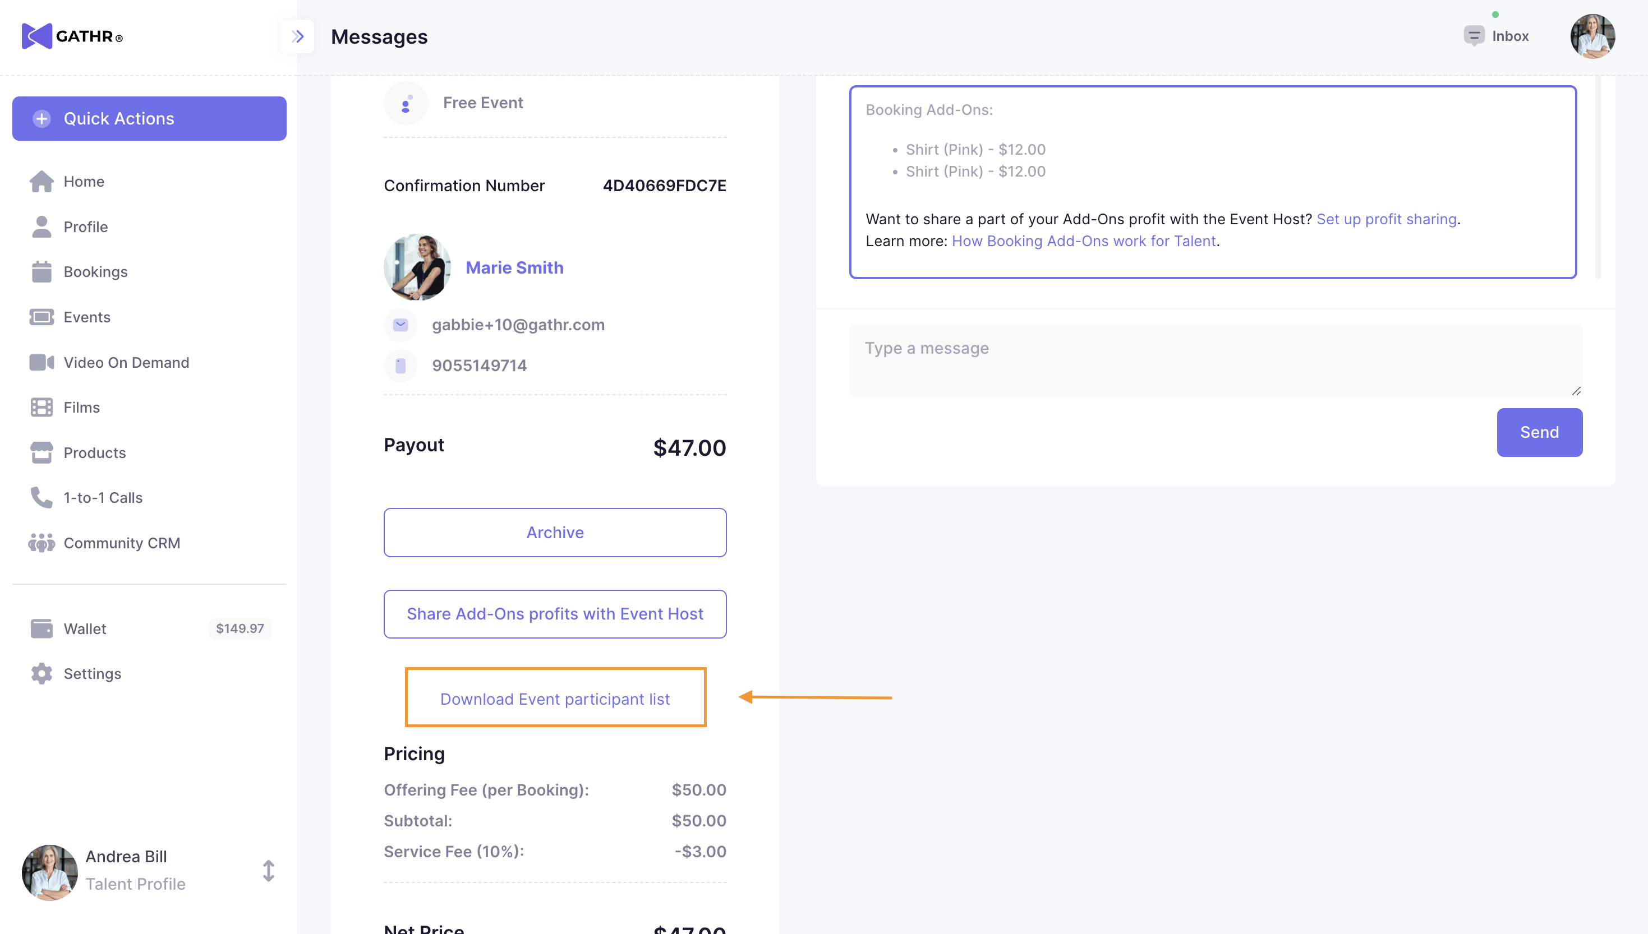The width and height of the screenshot is (1648, 934).
Task: Open Home via the house icon
Action: (42, 182)
